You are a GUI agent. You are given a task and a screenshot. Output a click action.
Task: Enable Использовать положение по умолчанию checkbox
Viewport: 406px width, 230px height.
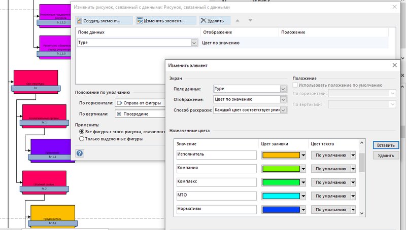pyautogui.click(x=296, y=85)
